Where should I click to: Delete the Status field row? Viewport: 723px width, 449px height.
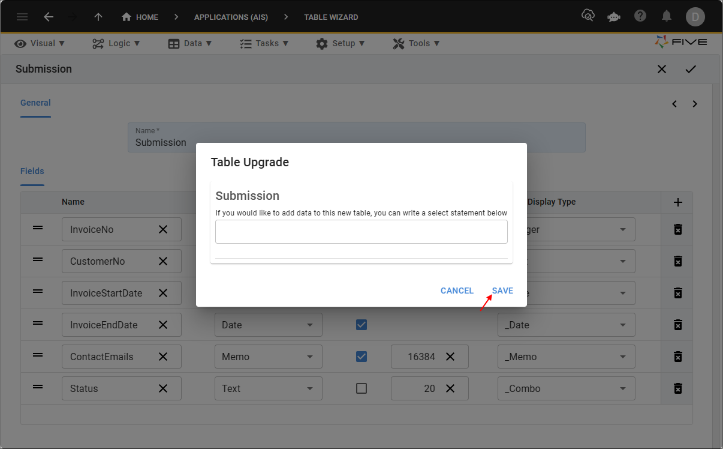677,388
